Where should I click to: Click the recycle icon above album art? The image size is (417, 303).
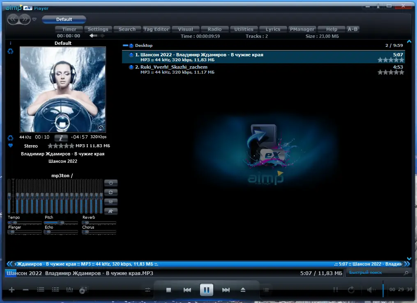click(10, 51)
